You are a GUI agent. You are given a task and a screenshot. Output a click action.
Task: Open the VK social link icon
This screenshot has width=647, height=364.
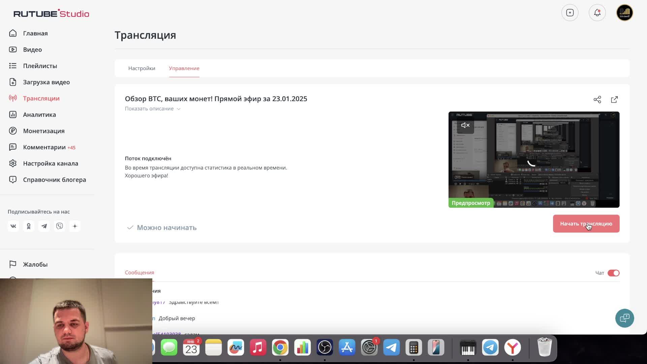point(13,226)
